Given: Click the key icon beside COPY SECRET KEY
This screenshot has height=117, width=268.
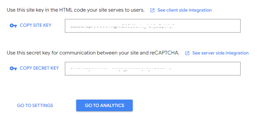Looking at the screenshot, I should point(13,68).
